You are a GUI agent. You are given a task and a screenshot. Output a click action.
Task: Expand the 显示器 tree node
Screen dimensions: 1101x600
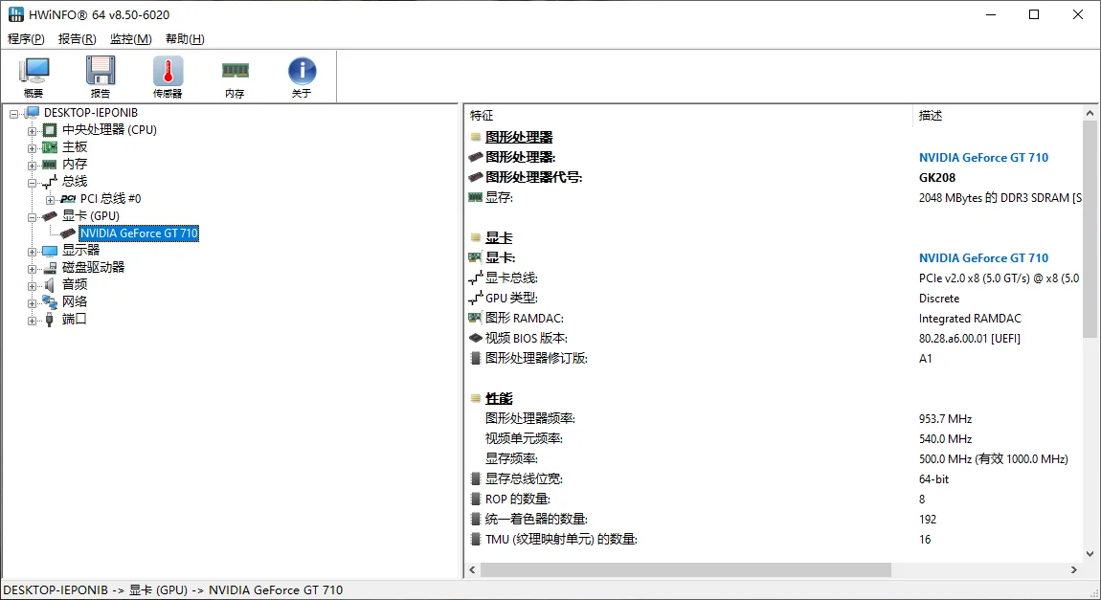tap(32, 252)
